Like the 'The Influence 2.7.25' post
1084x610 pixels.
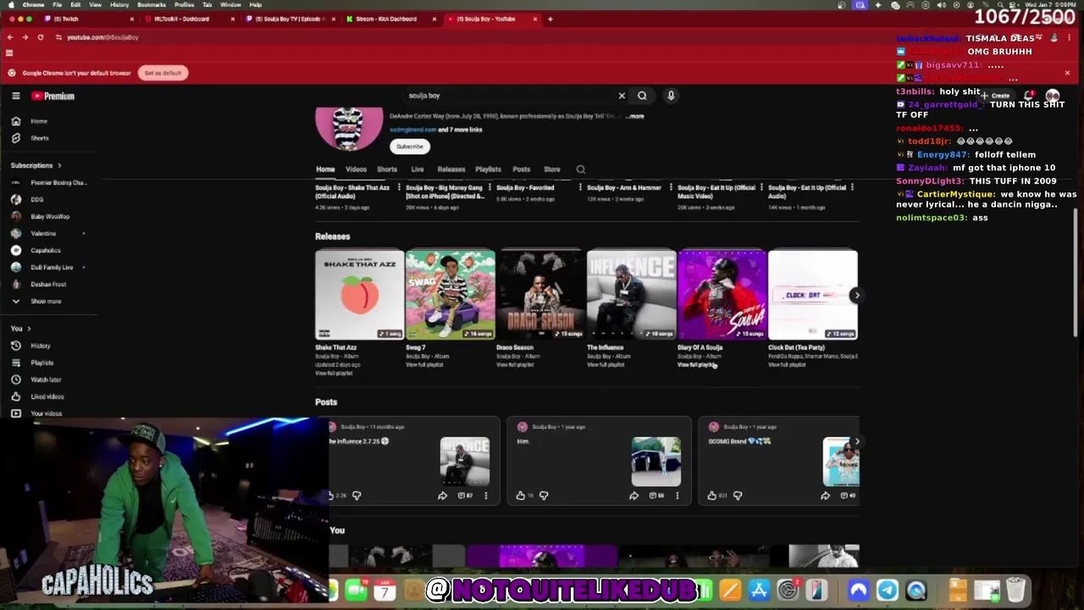[x=332, y=496]
